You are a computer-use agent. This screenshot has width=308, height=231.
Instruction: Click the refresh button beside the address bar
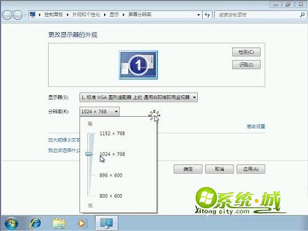[207, 15]
